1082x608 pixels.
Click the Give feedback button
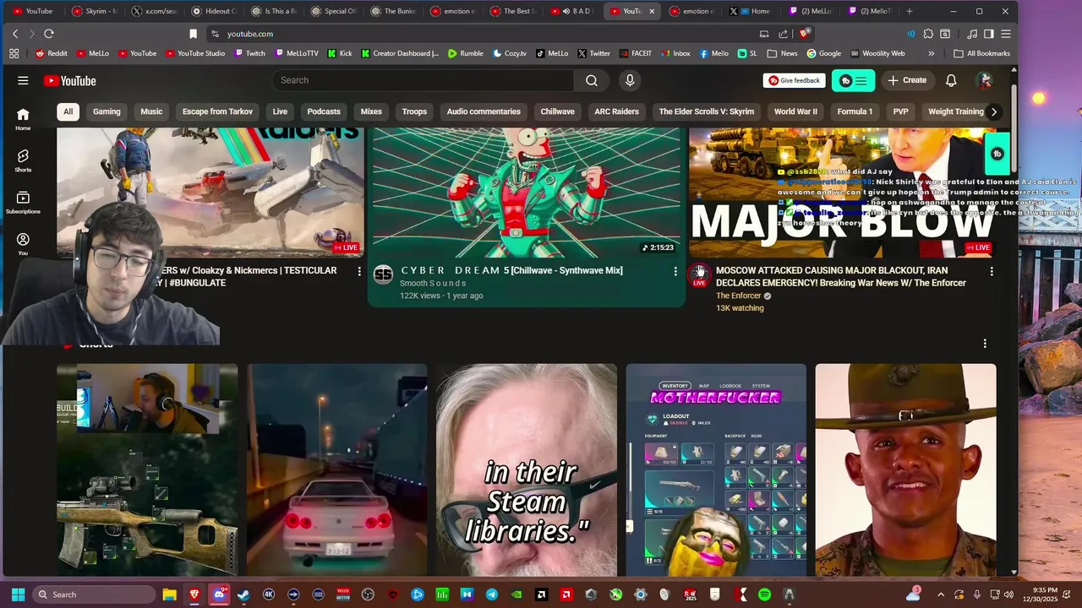coord(794,80)
